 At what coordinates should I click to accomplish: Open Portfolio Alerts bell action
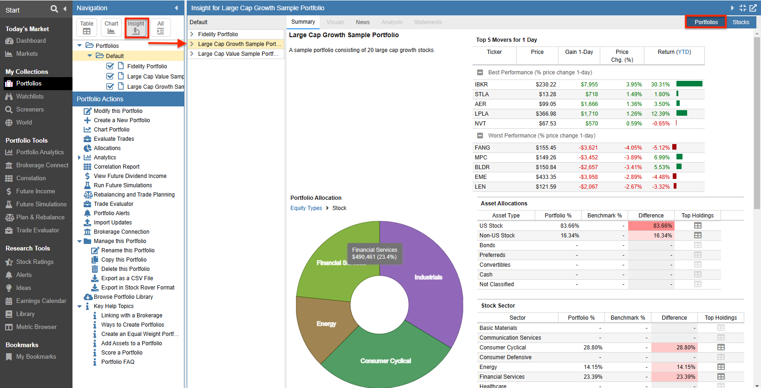(x=112, y=213)
